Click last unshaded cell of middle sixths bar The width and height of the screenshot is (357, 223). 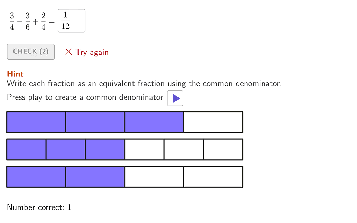[x=223, y=149]
